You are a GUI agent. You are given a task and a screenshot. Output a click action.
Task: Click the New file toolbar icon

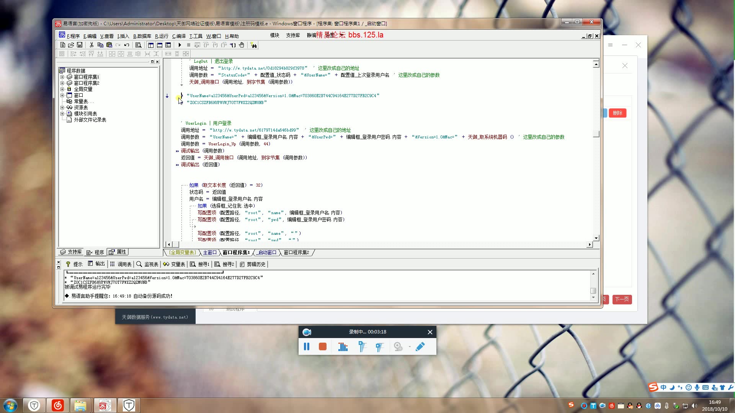click(x=62, y=45)
